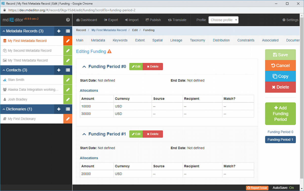Add a new Funding Period

pos(280,114)
